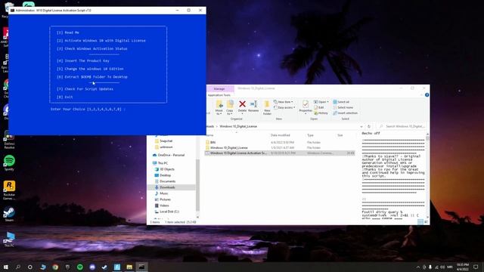Image resolution: width=484 pixels, height=272 pixels.
Task: Select OneDrive - Personal in sidebar
Action: click(x=168, y=155)
